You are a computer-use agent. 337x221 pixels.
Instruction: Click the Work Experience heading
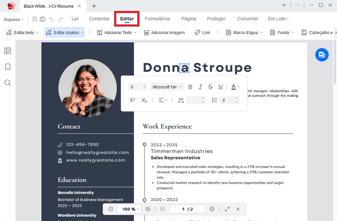pos(167,126)
